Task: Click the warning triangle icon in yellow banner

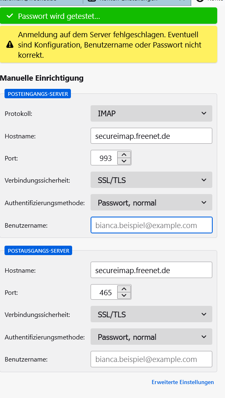Action: pyautogui.click(x=10, y=45)
